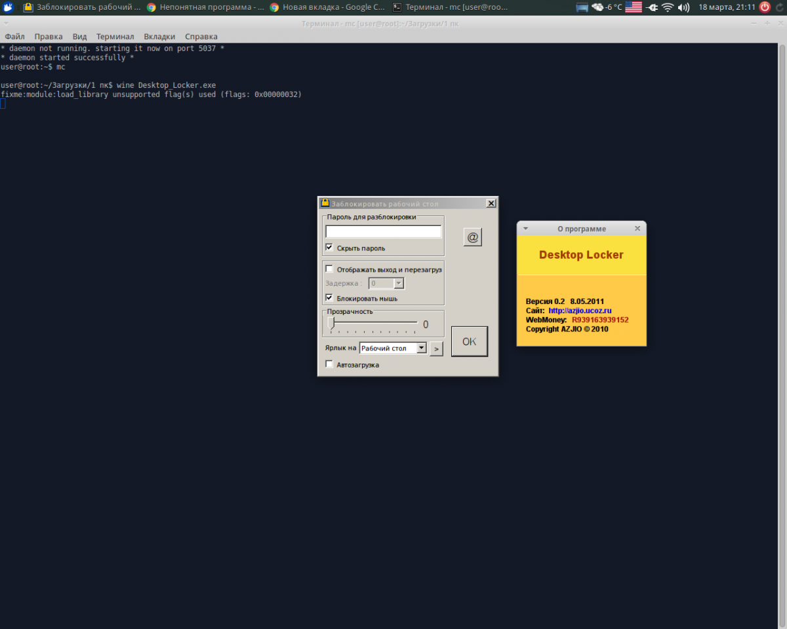Switch to Новая вкладка Google Chrome taskbar window
The image size is (787, 629).
point(328,7)
